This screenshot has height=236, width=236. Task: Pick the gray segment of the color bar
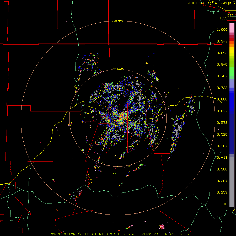tap(232, 182)
